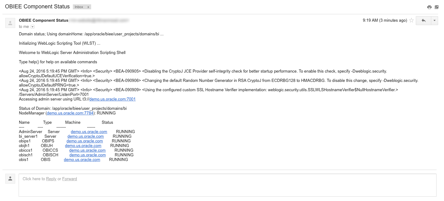Screen dimensions: 444x201
Task: Open email in new window icon
Action: tap(437, 7)
